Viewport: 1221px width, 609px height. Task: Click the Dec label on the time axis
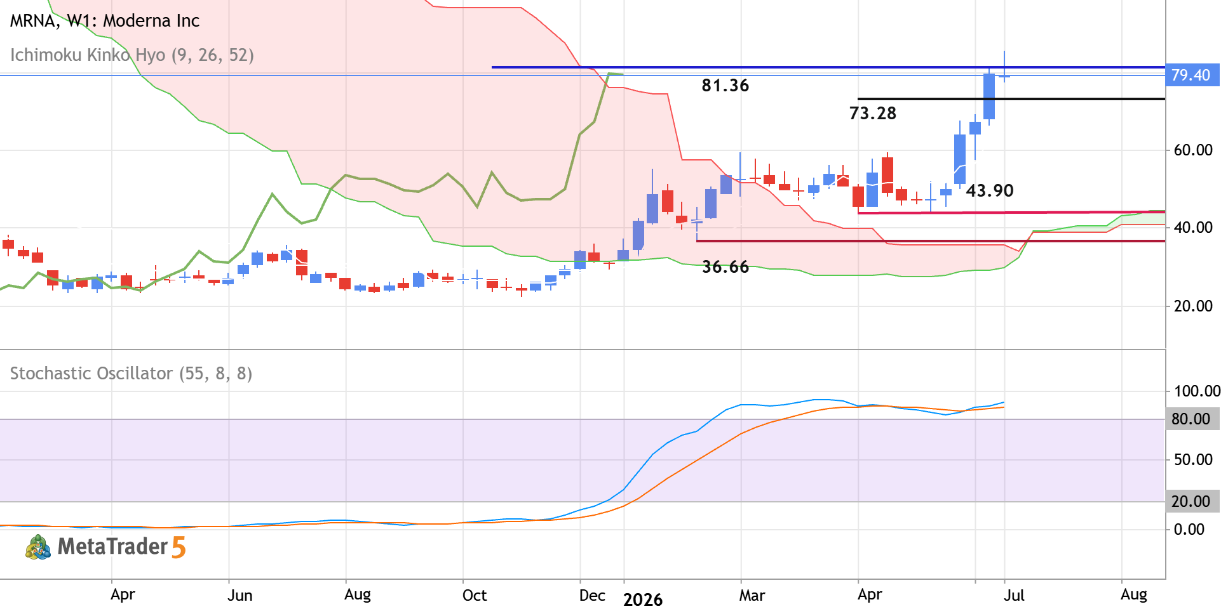[x=592, y=596]
